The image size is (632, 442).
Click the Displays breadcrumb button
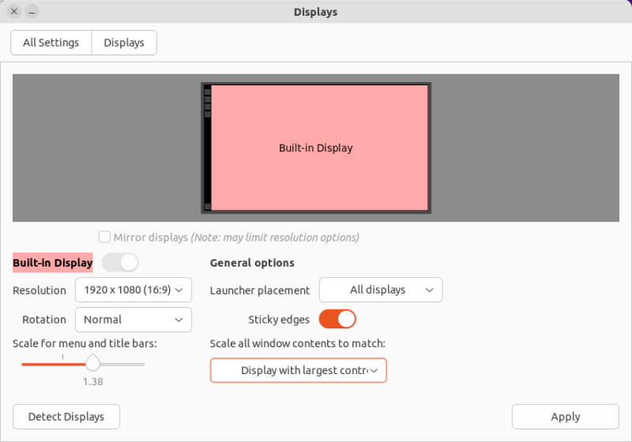(x=124, y=43)
